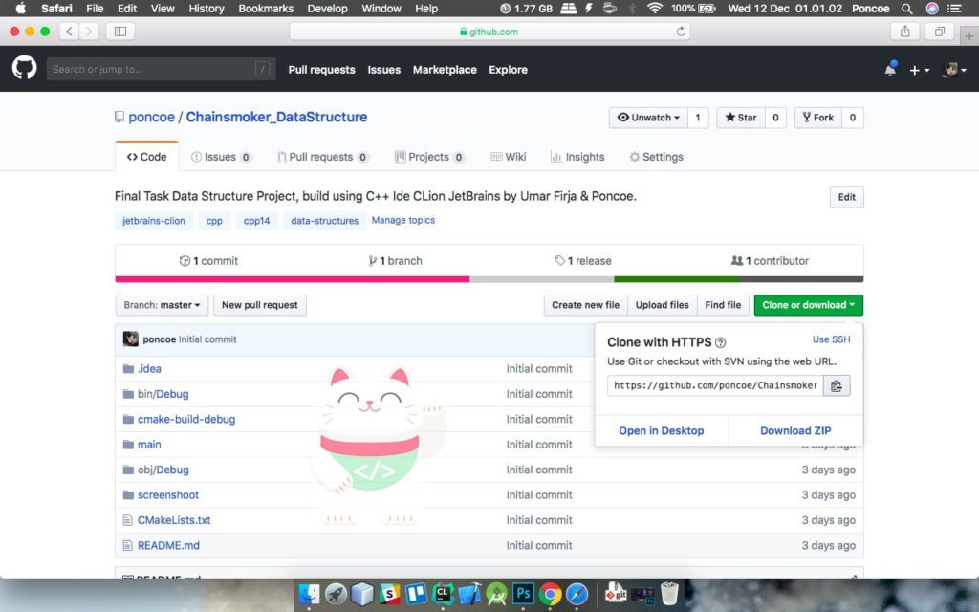Go back in Safari
The height and width of the screenshot is (612, 979).
(x=69, y=32)
